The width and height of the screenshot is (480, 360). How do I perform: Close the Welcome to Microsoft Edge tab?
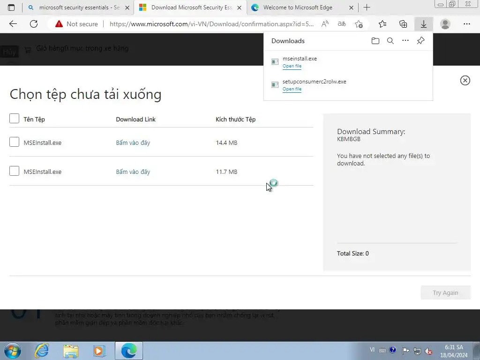pos(352,7)
